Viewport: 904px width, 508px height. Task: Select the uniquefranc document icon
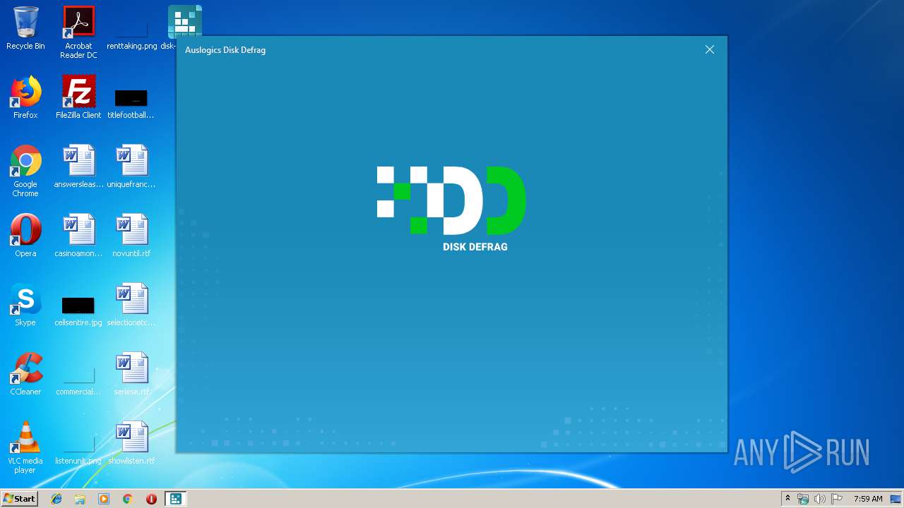click(131, 167)
